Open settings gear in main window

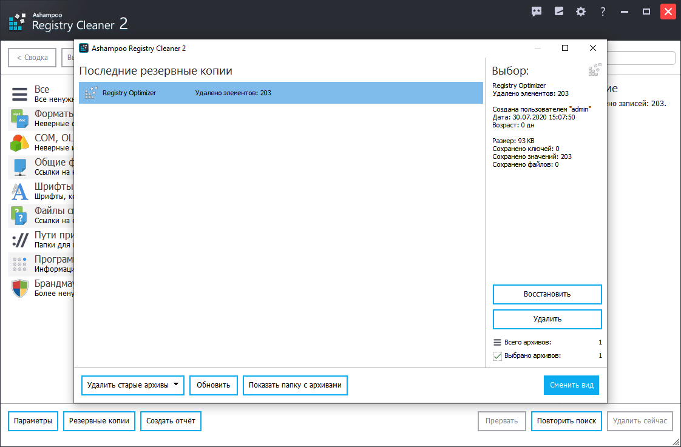(581, 12)
